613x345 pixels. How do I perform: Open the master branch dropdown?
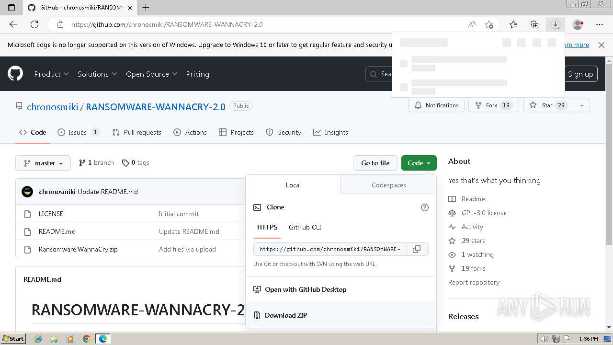point(43,163)
